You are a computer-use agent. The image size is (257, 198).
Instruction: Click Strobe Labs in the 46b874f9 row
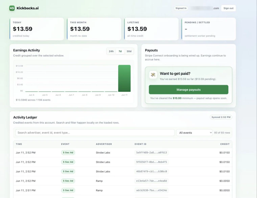point(103,171)
